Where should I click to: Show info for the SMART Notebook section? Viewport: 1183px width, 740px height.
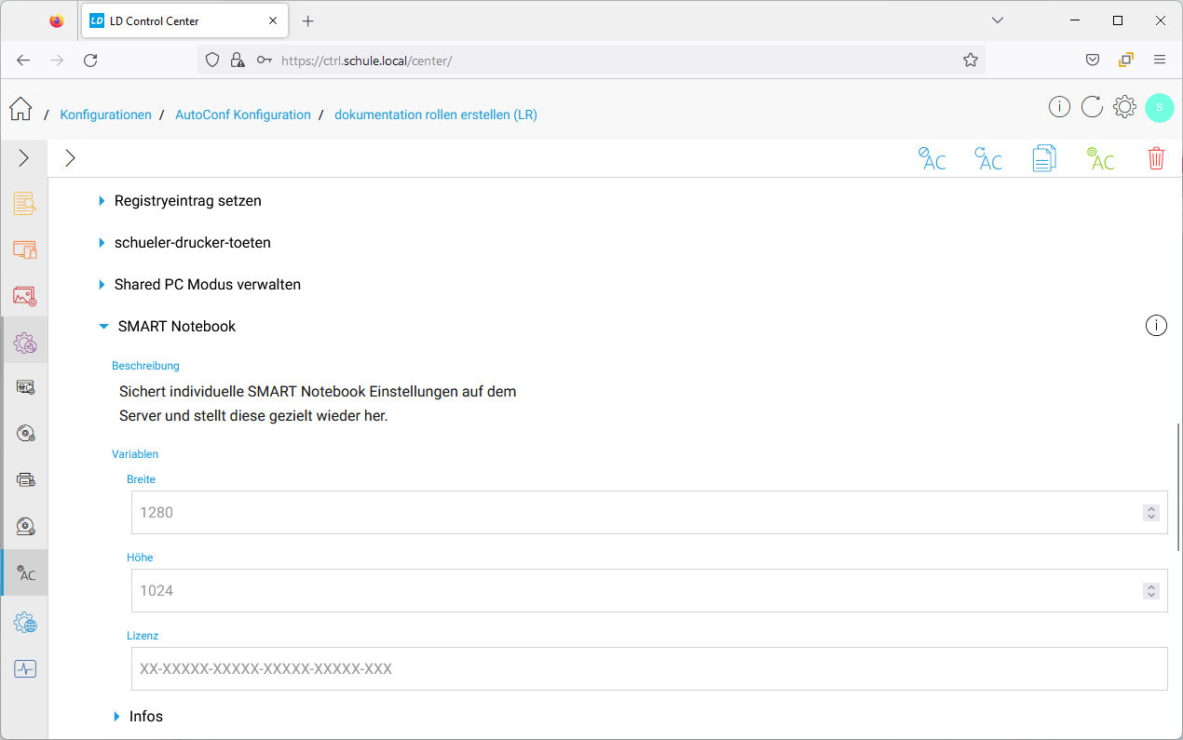pos(1156,326)
